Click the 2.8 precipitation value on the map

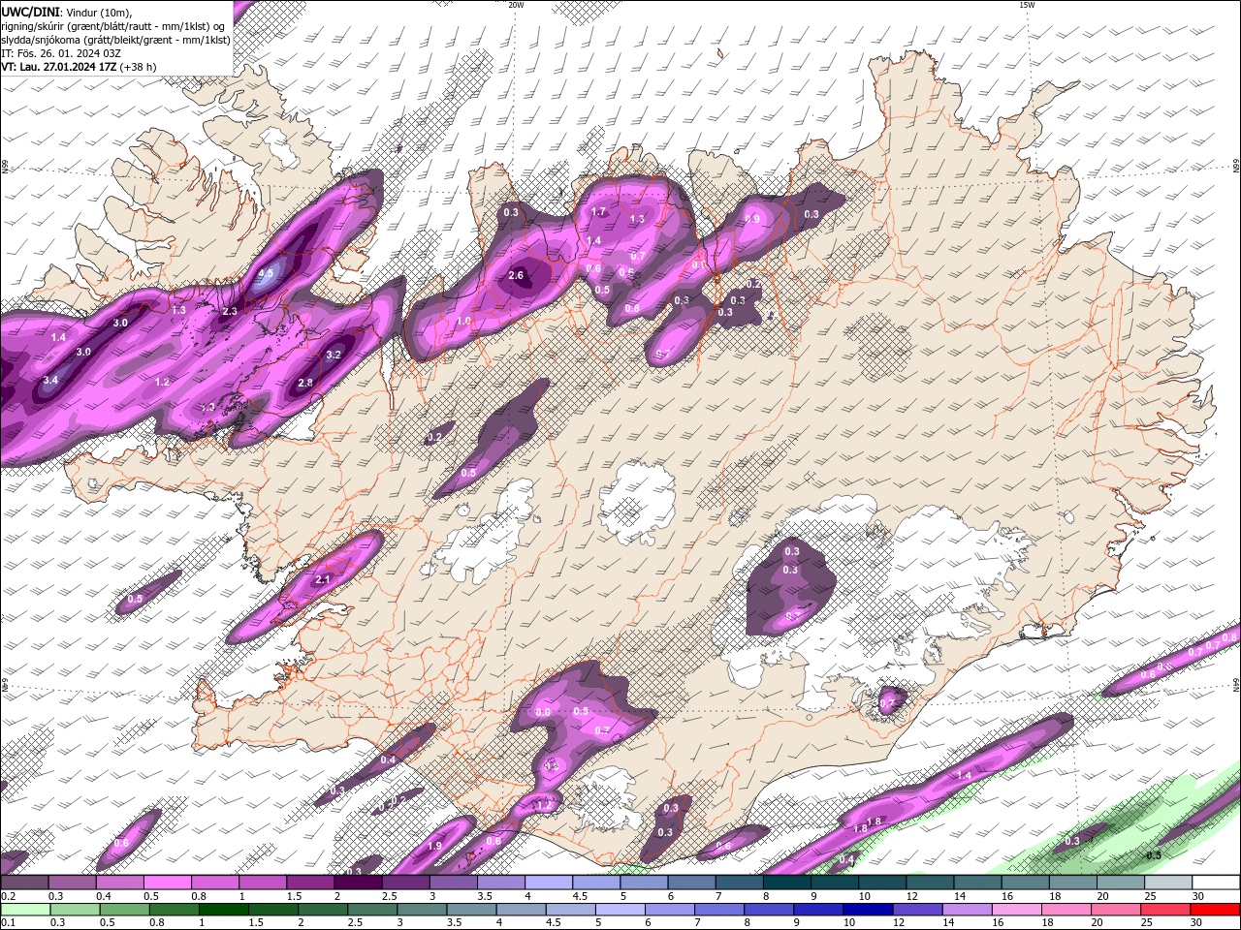(305, 383)
